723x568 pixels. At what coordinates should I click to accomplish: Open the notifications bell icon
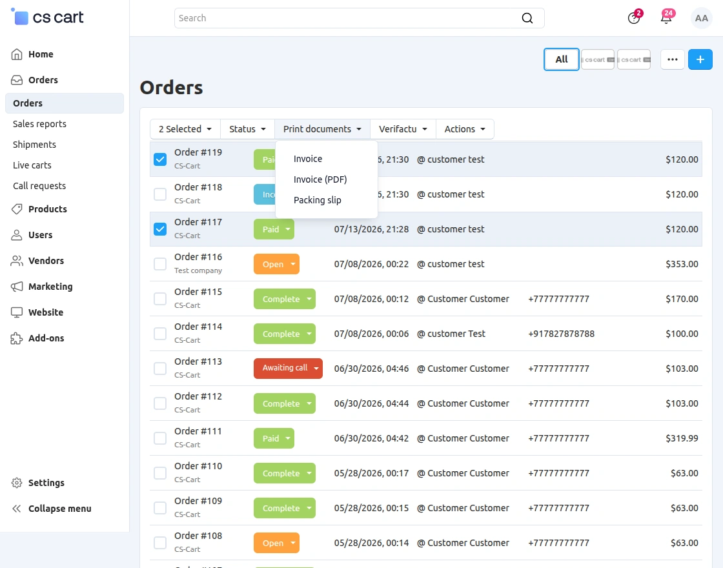666,18
